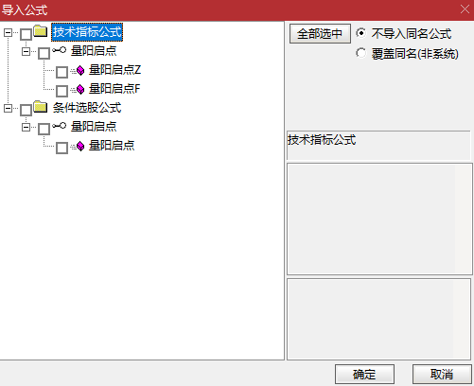Screen dimensions: 474x386
Task: Collapse the 条件选股公式 tree node
Action: tap(8, 108)
